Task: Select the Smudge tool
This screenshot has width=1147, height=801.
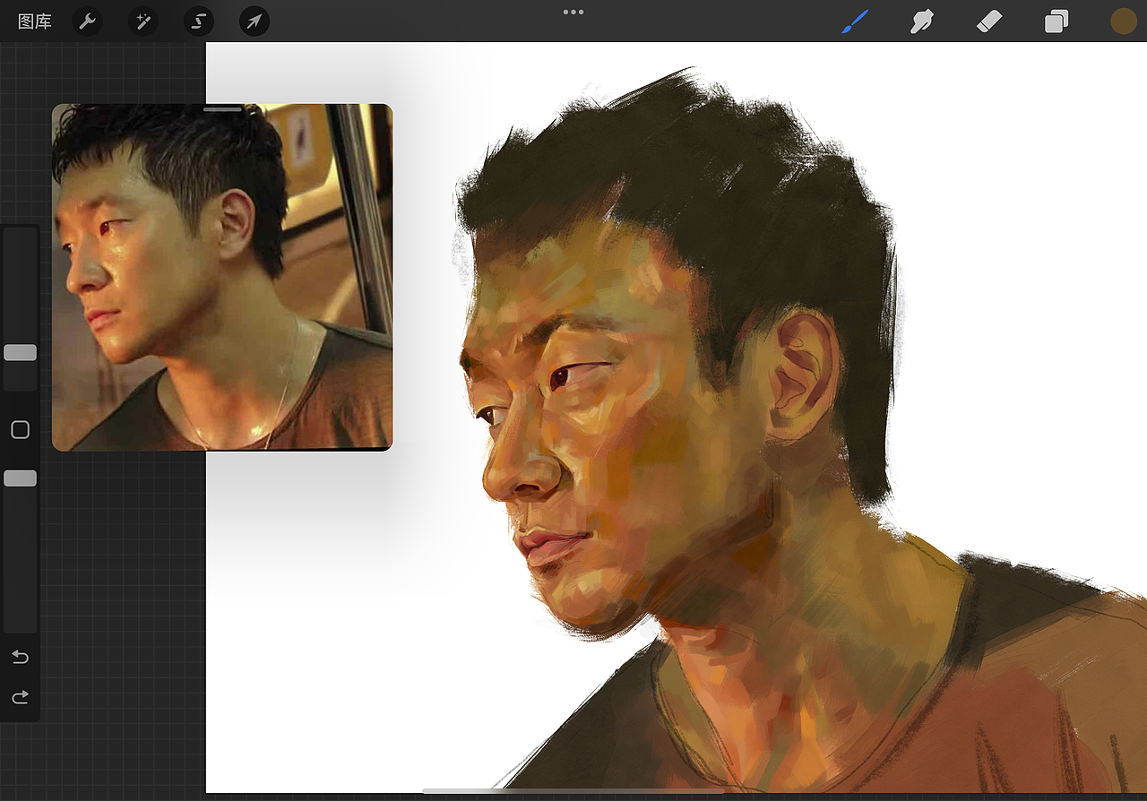Action: pos(921,22)
